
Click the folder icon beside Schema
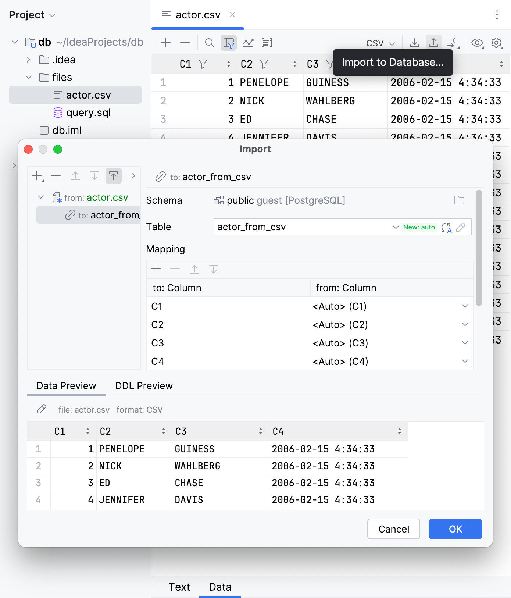click(x=459, y=200)
